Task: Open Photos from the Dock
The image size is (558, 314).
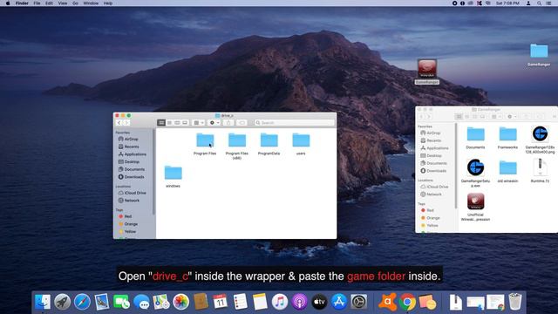Action: [x=180, y=303]
